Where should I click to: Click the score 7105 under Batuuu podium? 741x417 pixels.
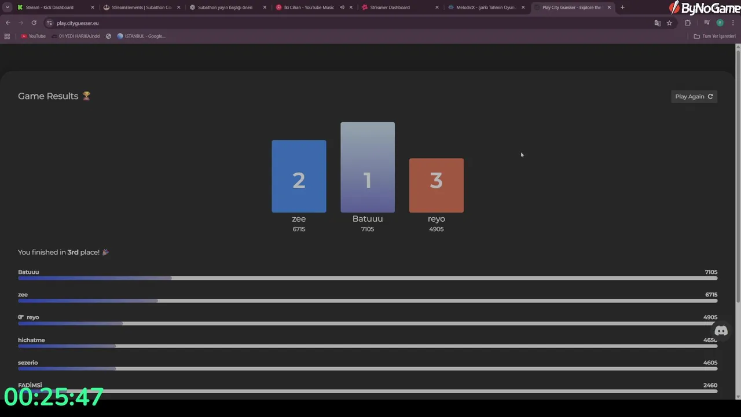click(368, 229)
